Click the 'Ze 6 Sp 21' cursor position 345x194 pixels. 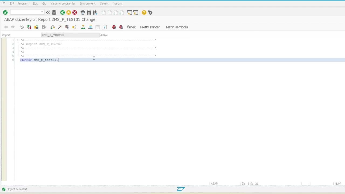(250, 183)
